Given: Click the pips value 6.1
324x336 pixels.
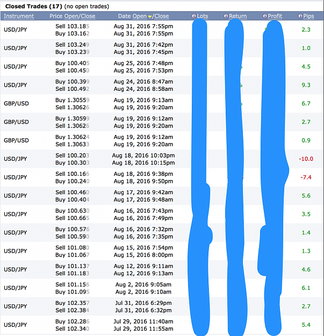Looking at the screenshot, I should [306, 288].
